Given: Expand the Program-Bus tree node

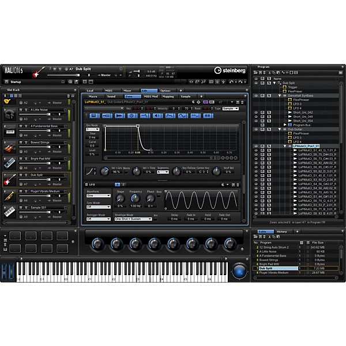Looking at the screenshot, I should click(285, 125).
